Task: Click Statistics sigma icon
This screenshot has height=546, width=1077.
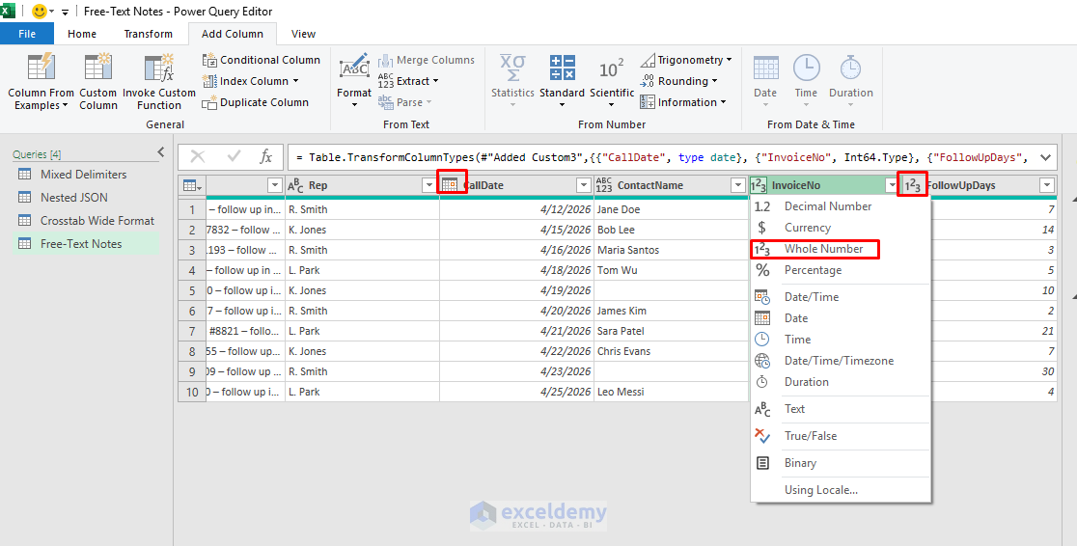Action: (x=512, y=68)
